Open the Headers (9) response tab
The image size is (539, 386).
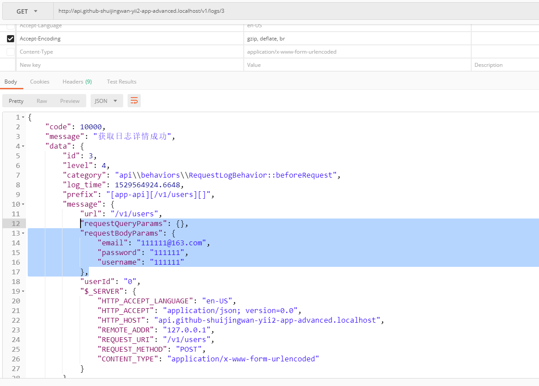pos(77,82)
